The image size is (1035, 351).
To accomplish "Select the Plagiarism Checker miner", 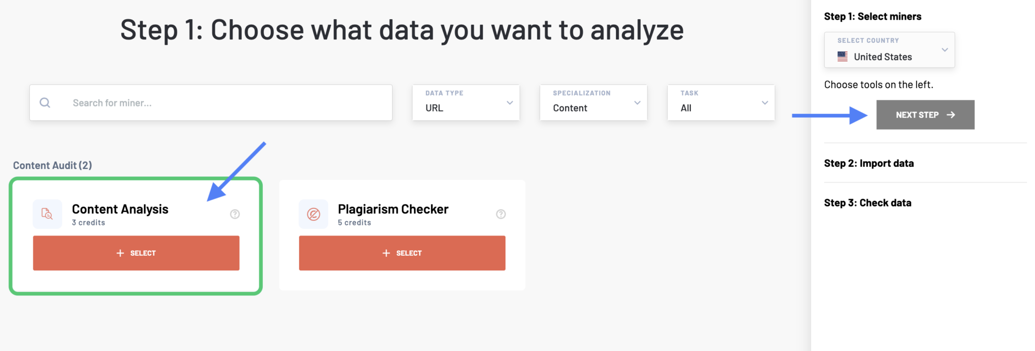I will (x=402, y=253).
